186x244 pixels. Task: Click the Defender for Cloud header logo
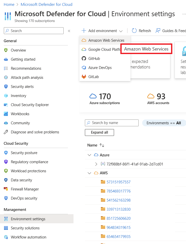click(8, 16)
